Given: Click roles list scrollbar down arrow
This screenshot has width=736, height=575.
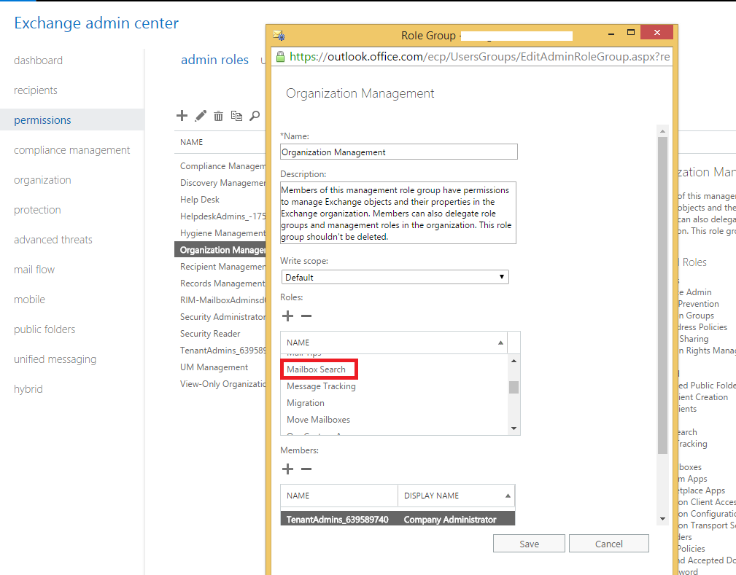Looking at the screenshot, I should (514, 429).
